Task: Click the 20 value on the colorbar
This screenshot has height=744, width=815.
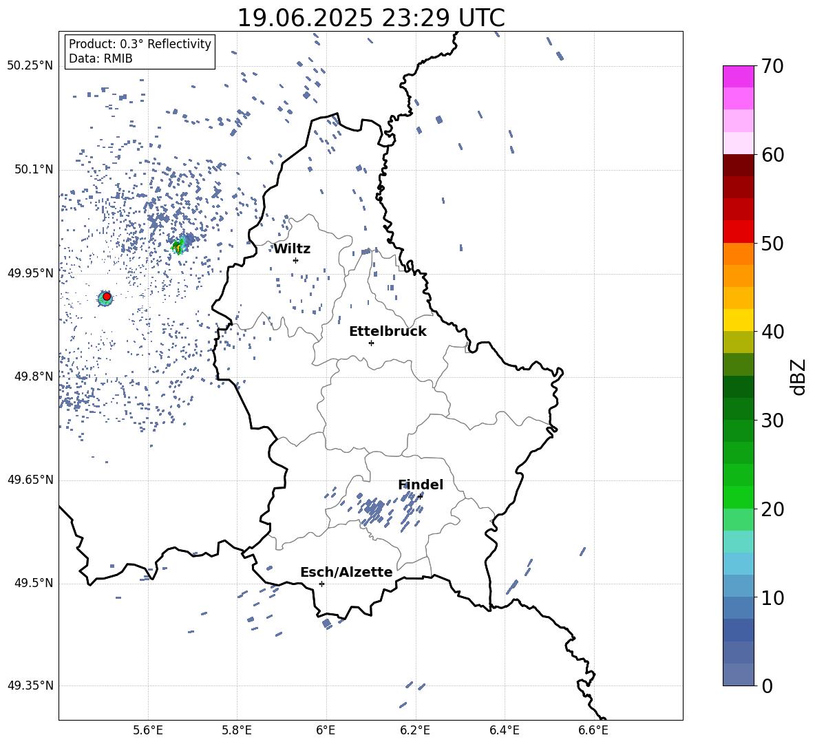Action: pos(773,509)
